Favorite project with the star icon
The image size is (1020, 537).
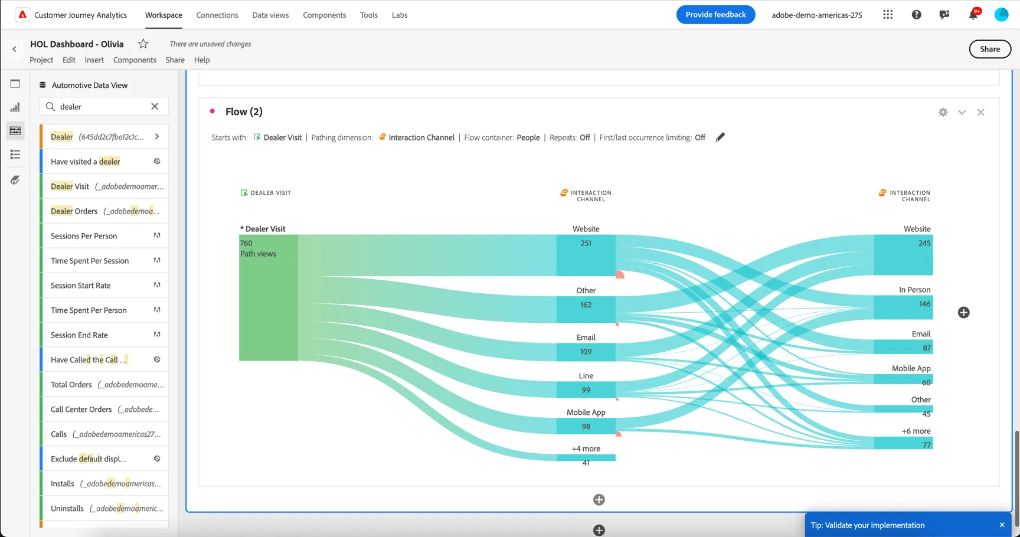pyautogui.click(x=143, y=44)
